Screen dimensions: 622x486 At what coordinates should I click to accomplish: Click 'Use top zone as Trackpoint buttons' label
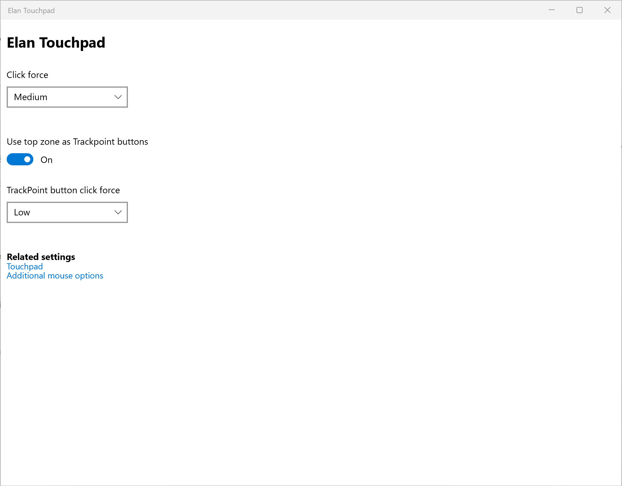click(77, 142)
